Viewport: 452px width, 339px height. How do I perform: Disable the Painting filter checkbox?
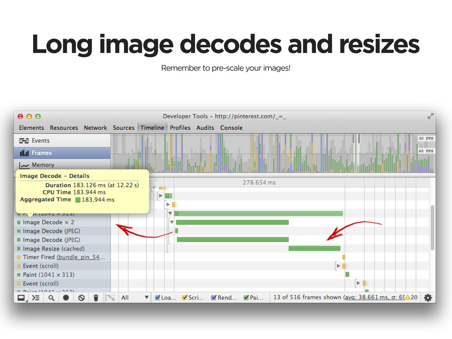246,298
